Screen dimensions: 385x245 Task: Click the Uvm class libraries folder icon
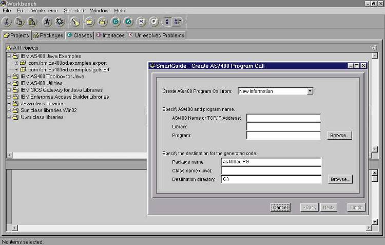pyautogui.click(x=15, y=117)
